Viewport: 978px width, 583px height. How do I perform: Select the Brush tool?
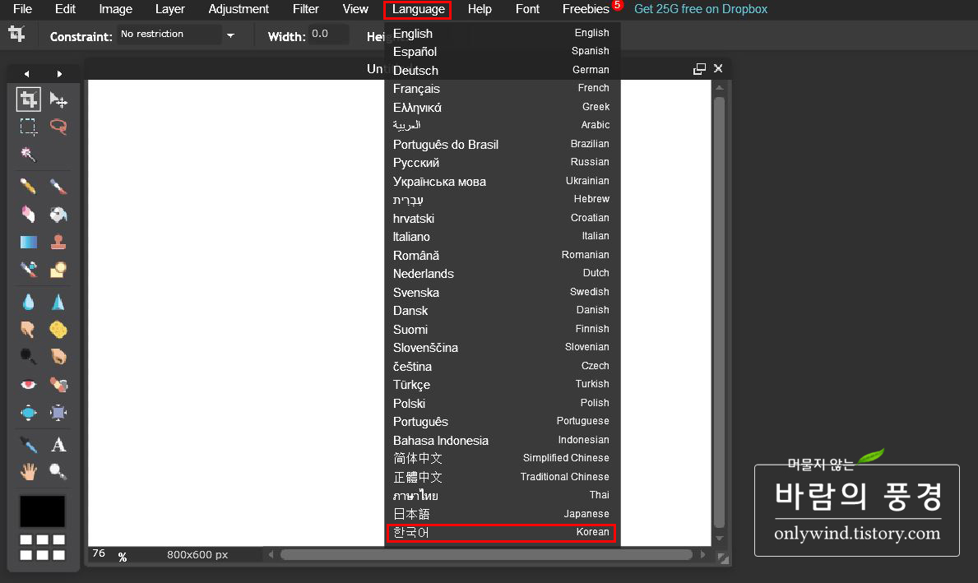[58, 187]
